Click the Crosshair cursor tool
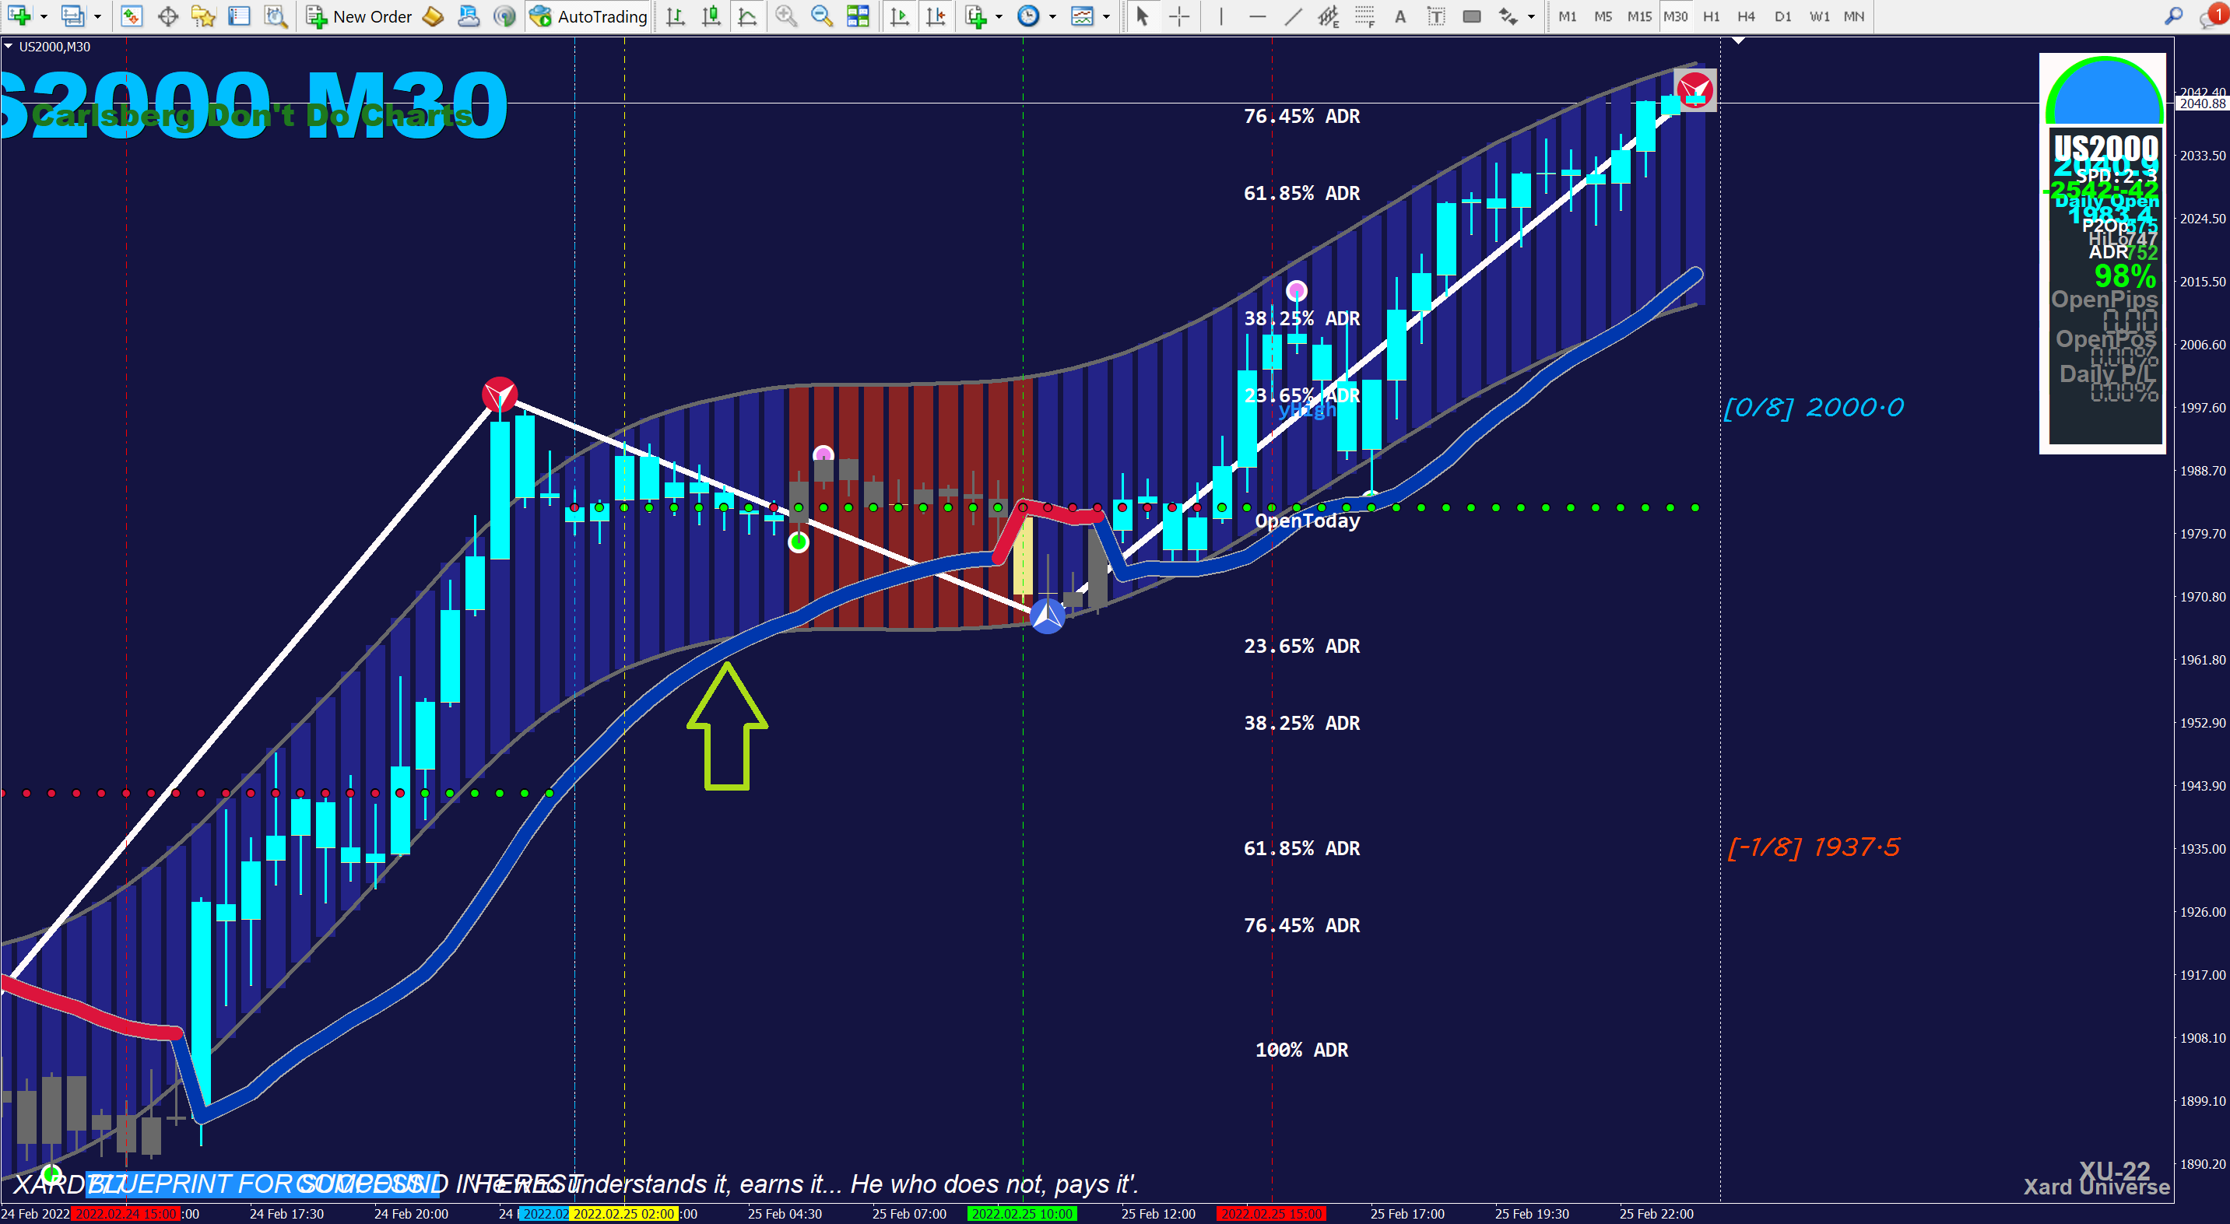This screenshot has width=2230, height=1224. coord(1179,16)
